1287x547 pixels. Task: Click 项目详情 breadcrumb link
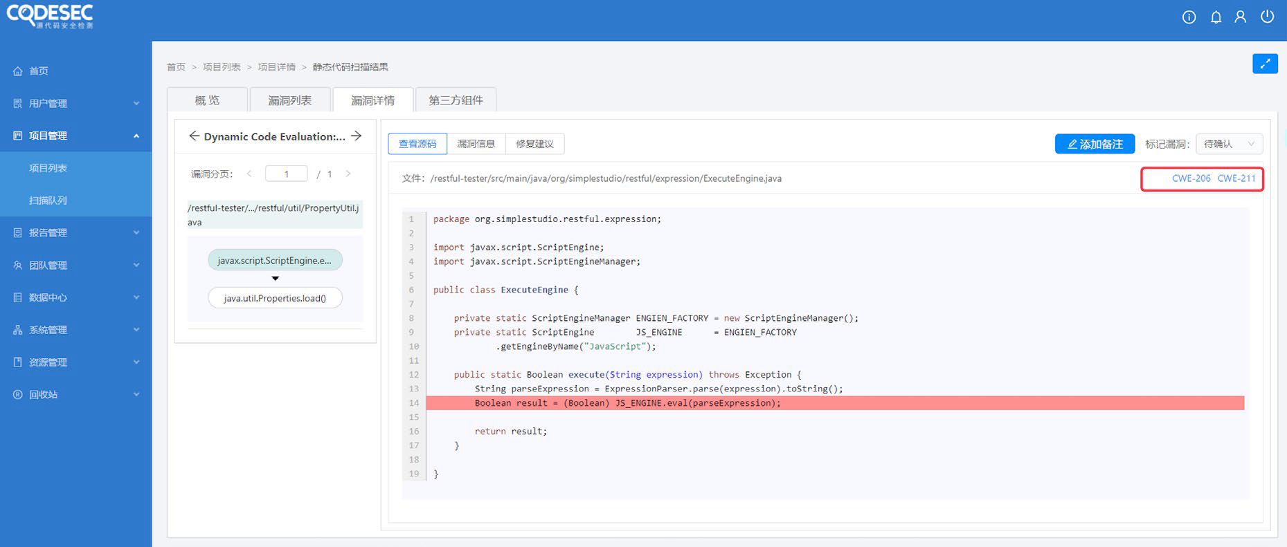click(x=277, y=67)
